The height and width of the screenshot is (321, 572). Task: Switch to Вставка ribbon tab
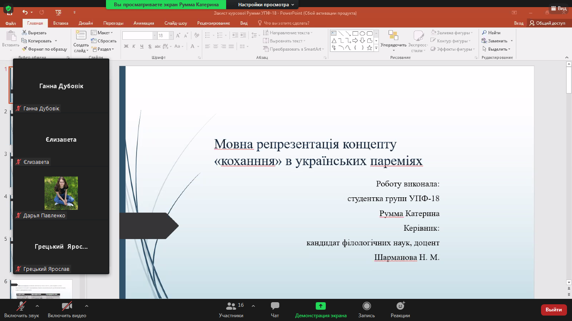(x=61, y=23)
